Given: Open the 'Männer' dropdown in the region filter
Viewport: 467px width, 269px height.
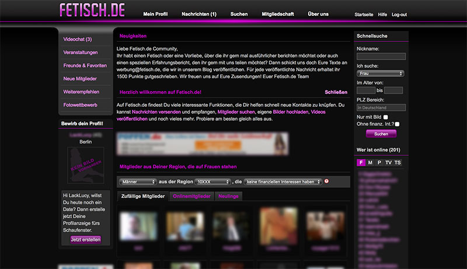Looking at the screenshot, I should (x=138, y=182).
